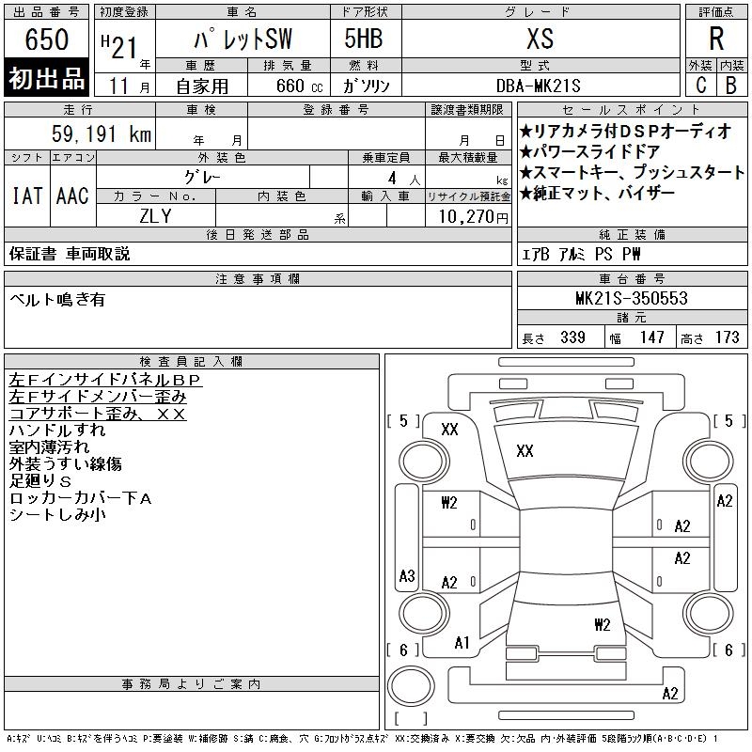Select the caution note ベルト鳴き有
Screen dimensions: 752x752
point(57,300)
